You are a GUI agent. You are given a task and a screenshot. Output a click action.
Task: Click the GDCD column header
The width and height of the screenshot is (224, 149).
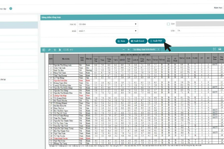pyautogui.click(x=122, y=60)
